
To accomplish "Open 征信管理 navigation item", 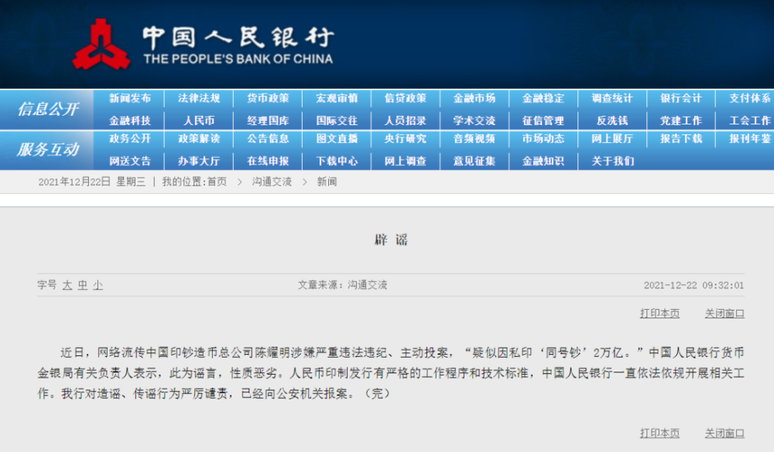I will click(x=543, y=121).
